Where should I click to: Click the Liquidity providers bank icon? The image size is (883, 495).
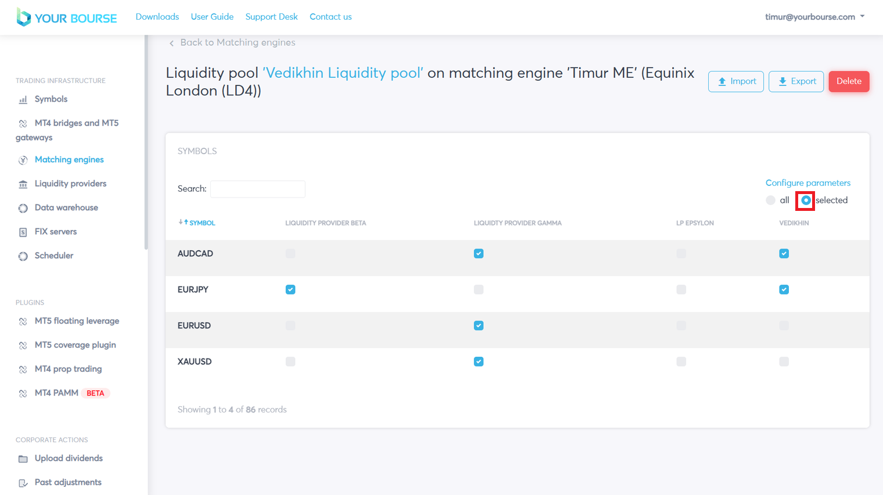point(23,184)
